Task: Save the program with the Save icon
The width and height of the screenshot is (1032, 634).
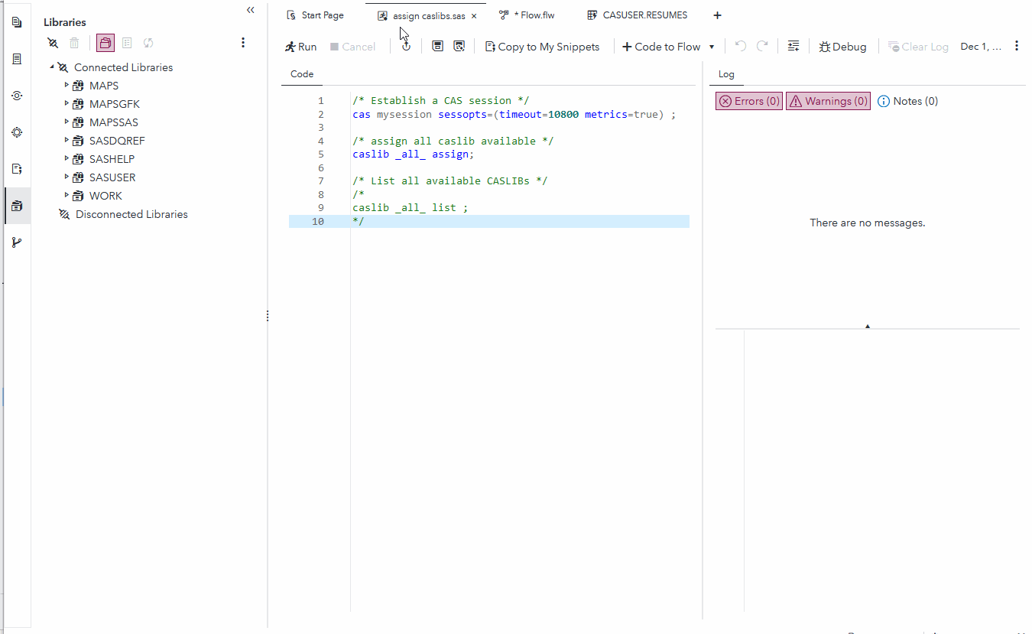Action: pyautogui.click(x=437, y=47)
